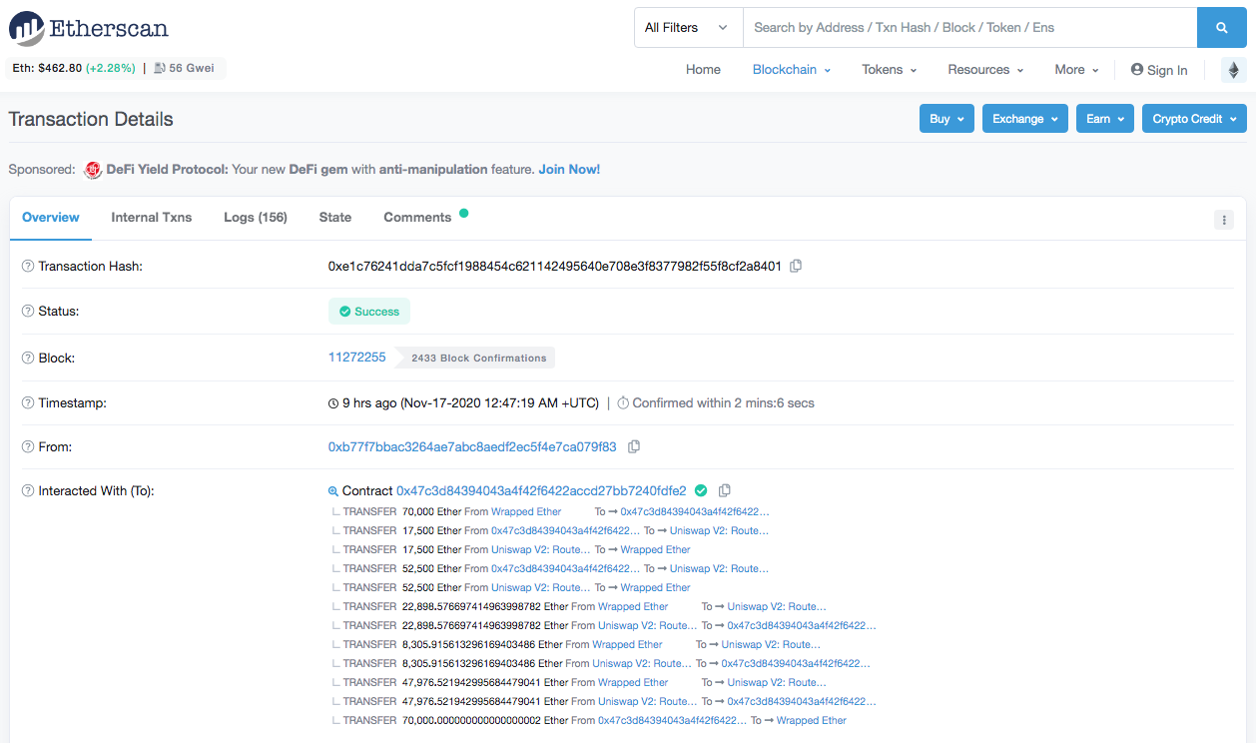
Task: Open the Earn dropdown button
Action: (x=1105, y=119)
